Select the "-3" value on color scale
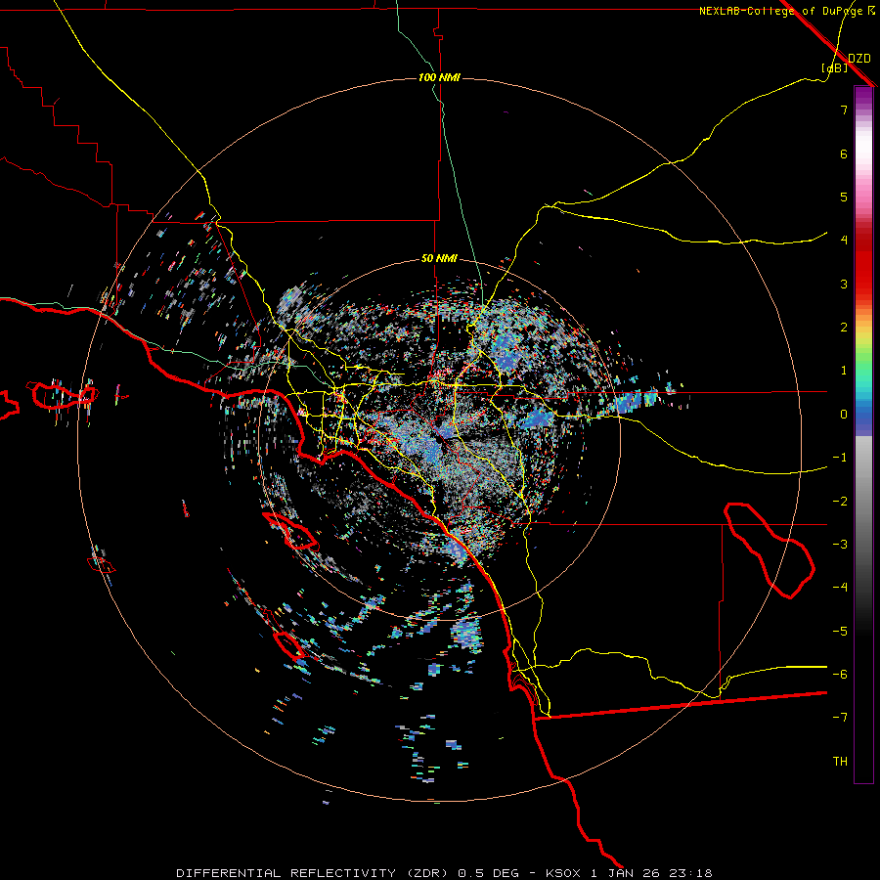880x880 pixels. [840, 545]
